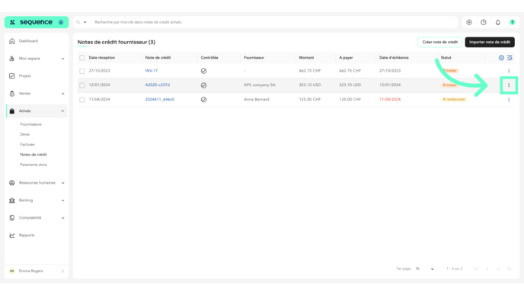Open the search scope dropdown arrow
This screenshot has width=524, height=295.
coord(85,22)
